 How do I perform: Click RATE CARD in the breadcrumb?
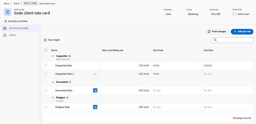point(30,3)
